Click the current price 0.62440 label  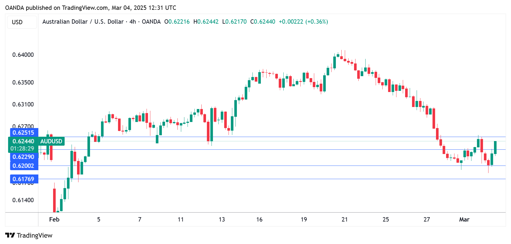tap(23, 141)
